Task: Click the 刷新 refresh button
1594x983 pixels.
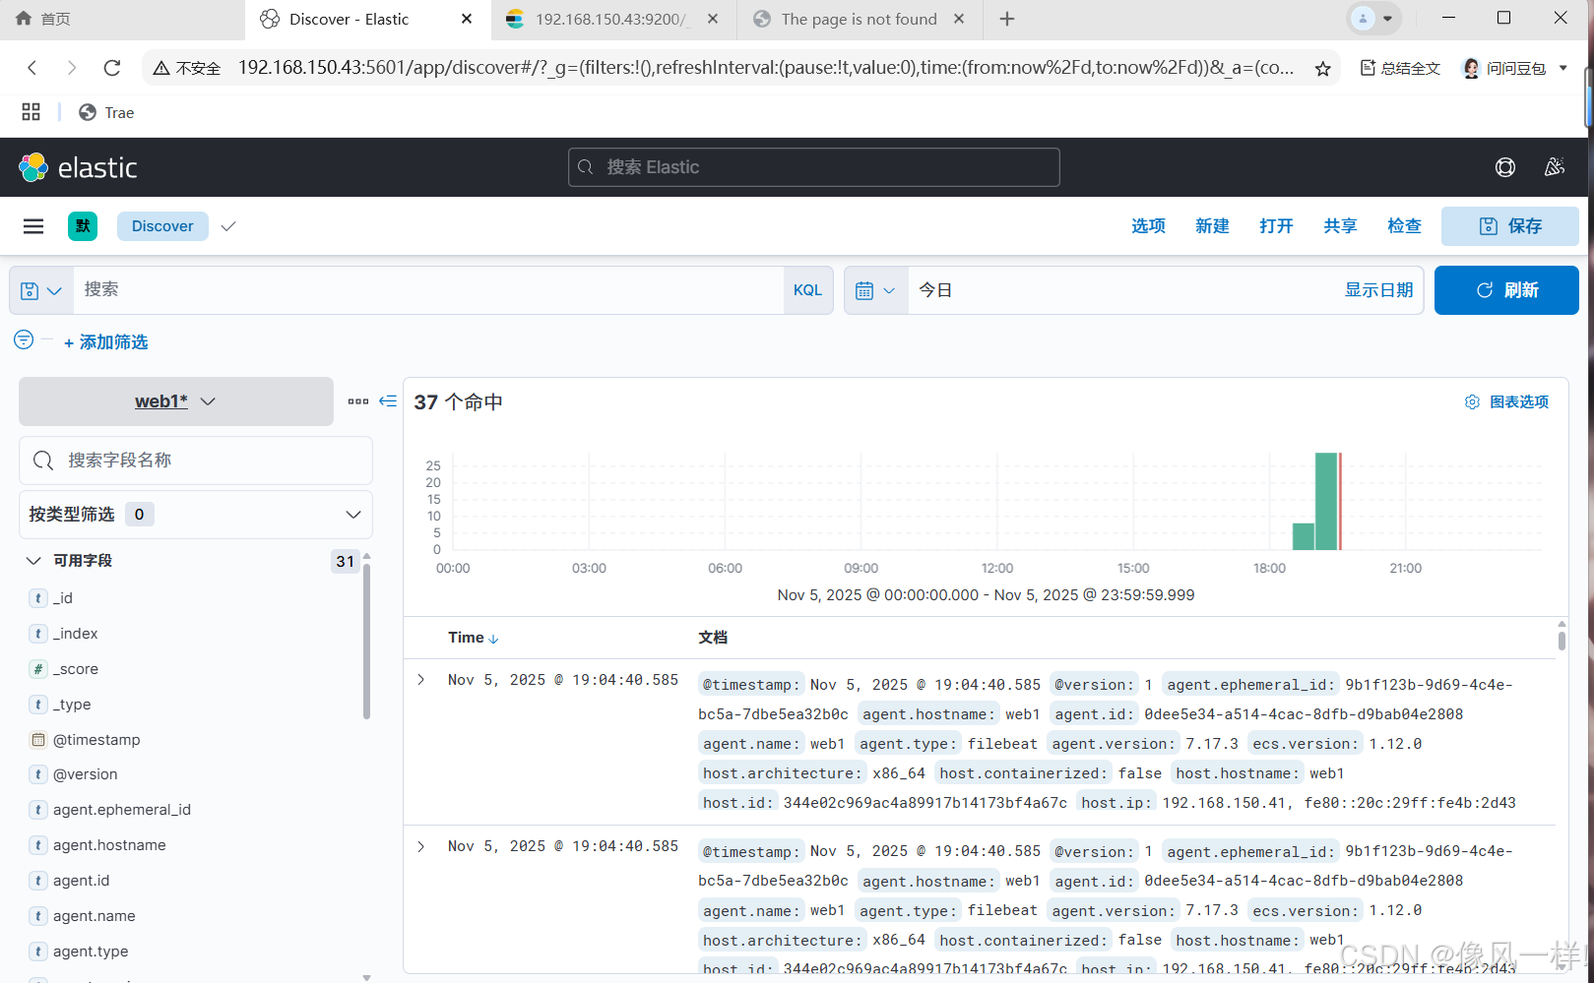Action: tap(1506, 290)
